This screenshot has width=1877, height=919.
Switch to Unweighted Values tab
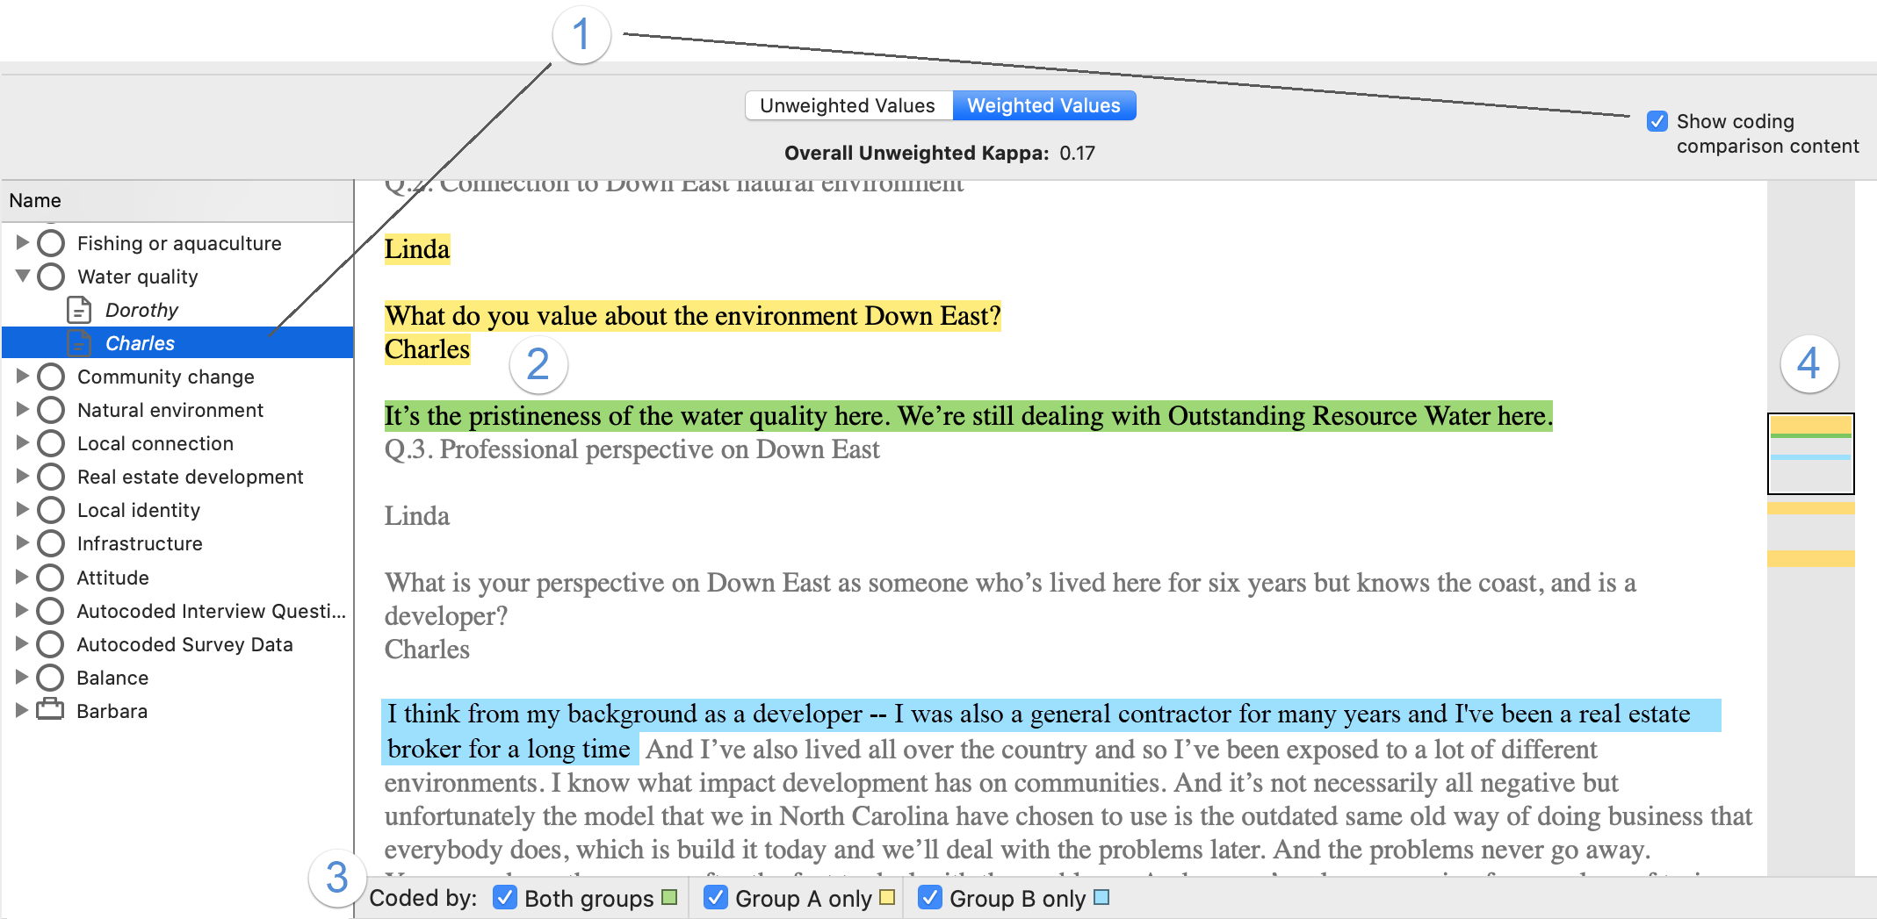848,104
